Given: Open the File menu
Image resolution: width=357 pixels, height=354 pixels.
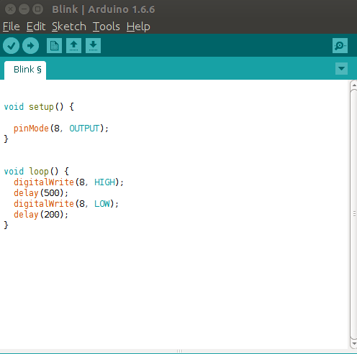Looking at the screenshot, I should coord(12,27).
